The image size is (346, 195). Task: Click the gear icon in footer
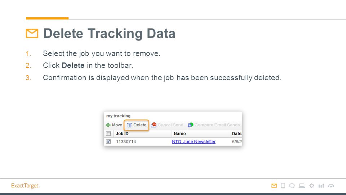point(311,186)
